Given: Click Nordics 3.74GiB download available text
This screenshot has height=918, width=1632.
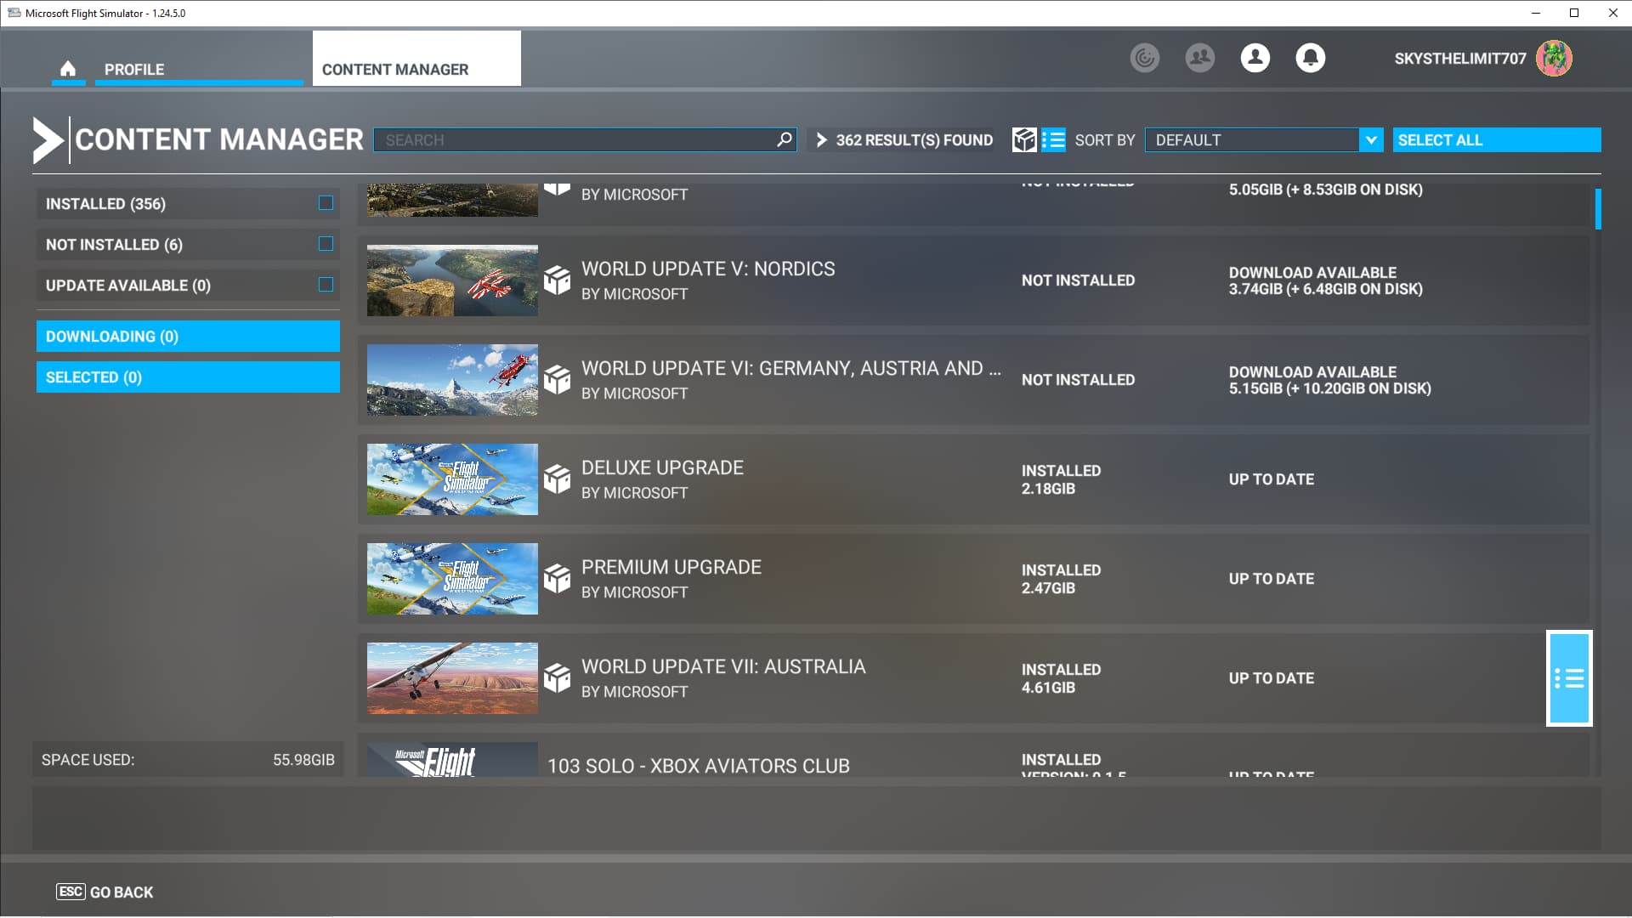Looking at the screenshot, I should (1326, 280).
